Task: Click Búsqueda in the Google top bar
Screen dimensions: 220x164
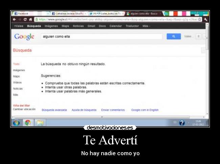Action: [34, 26]
